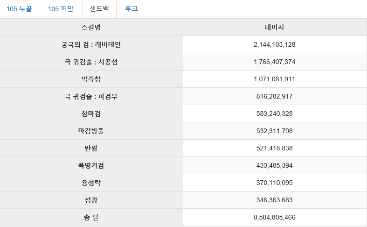Click the 8,584,805,466 total damage value
Viewport: 367px width, 227px height.
pos(274,217)
